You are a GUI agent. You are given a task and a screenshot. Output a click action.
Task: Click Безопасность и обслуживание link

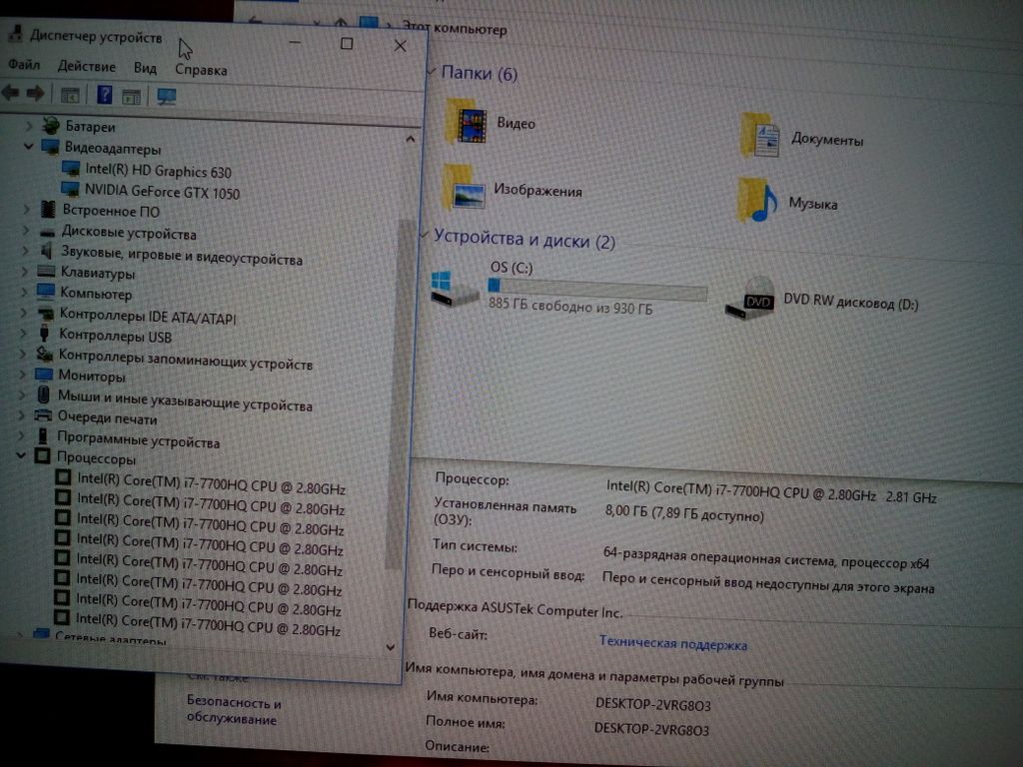point(233,710)
